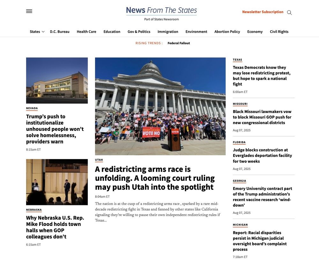Viewport: 319px width, 260px height.
Task: Click the NEVADA state tag
Action: click(x=32, y=108)
